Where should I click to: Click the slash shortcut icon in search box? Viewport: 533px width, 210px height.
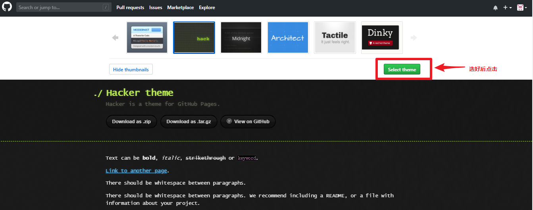tap(106, 7)
